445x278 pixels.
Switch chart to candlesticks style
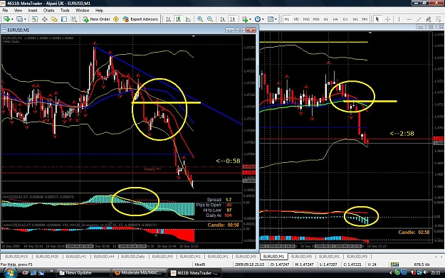[x=178, y=19]
